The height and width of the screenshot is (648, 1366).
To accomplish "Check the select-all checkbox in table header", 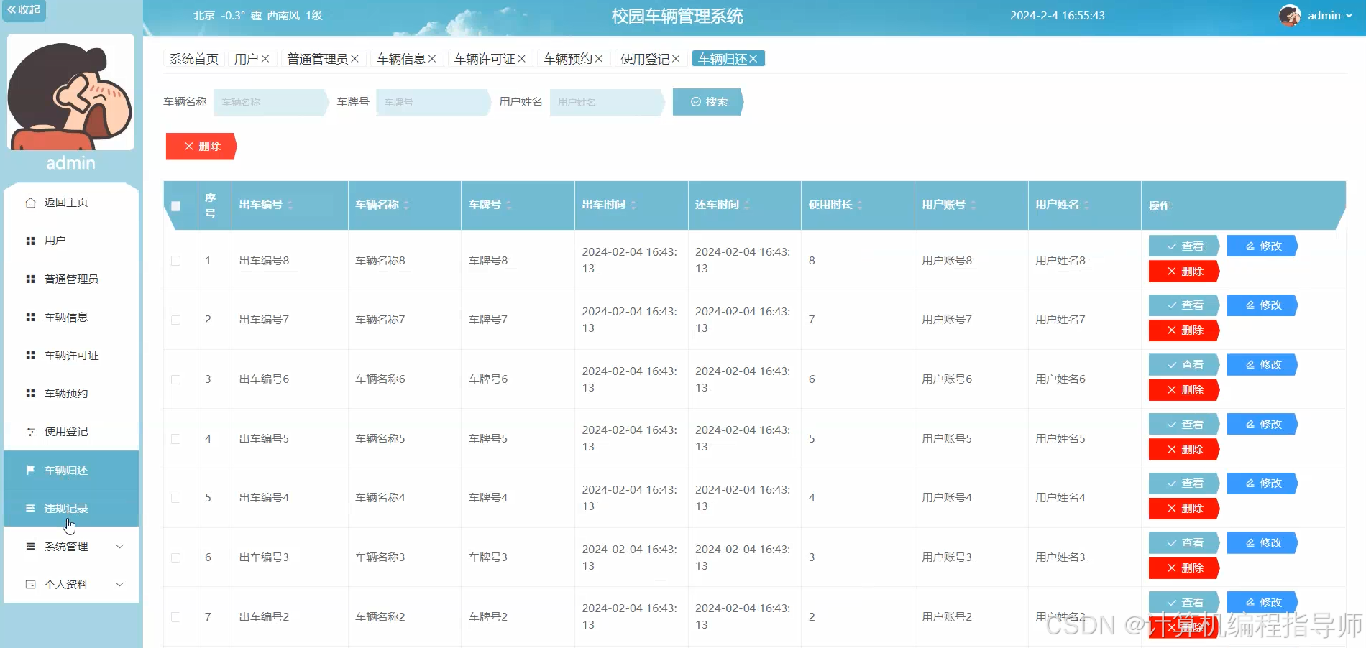I will click(175, 205).
